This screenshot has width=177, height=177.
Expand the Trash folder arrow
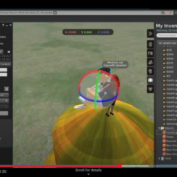159,158
